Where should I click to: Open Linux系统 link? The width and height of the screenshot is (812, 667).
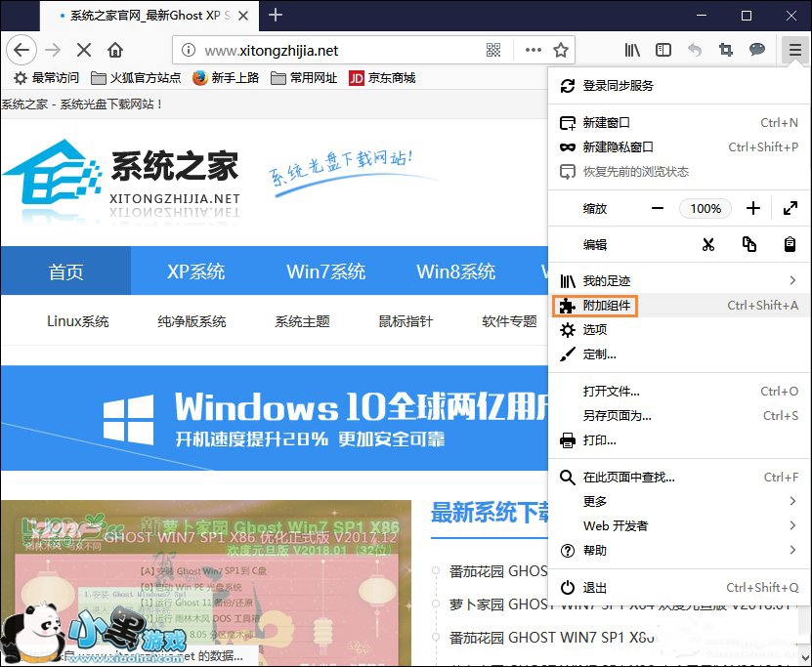[x=77, y=321]
